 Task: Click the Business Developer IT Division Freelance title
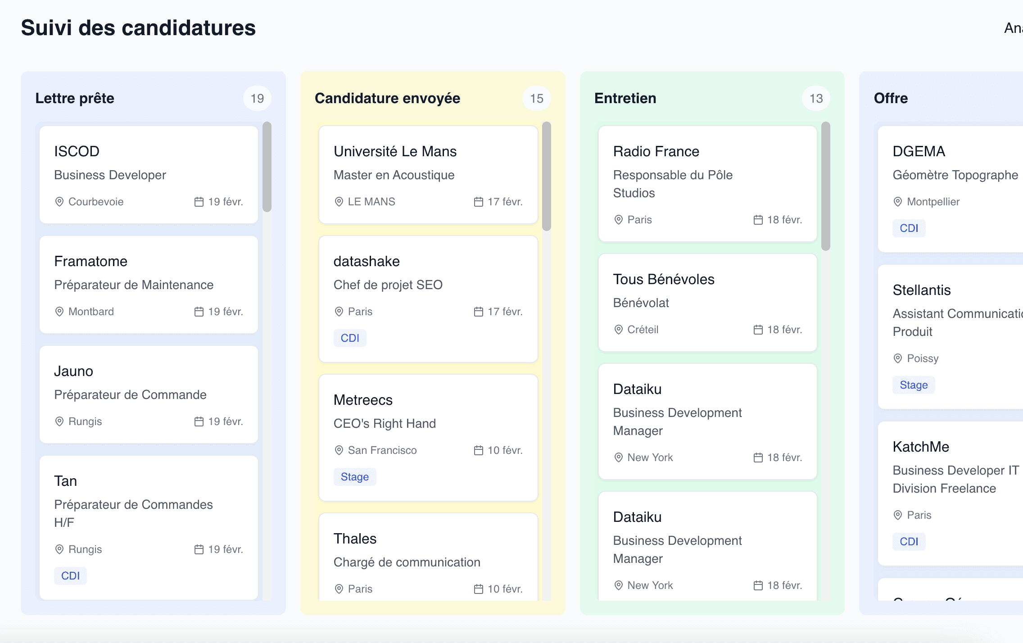(955, 479)
